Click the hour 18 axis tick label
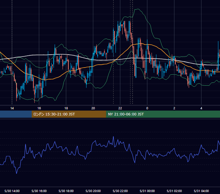The height and width of the screenshot is (194, 220). pyautogui.click(x=66, y=108)
